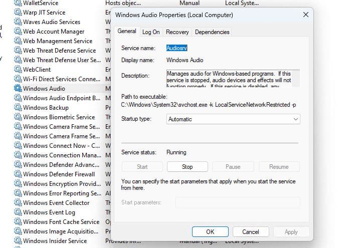Click the Windows Backup gear icon
349x248 pixels.
[x=18, y=107]
